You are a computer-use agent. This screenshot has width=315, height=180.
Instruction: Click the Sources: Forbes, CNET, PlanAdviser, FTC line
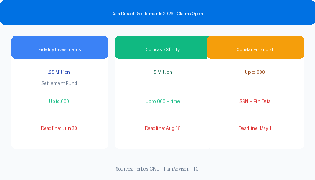[x=157, y=169]
